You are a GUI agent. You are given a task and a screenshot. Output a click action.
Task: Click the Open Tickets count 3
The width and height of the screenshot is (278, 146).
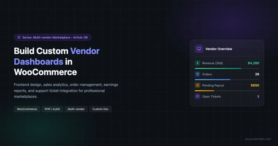(258, 97)
